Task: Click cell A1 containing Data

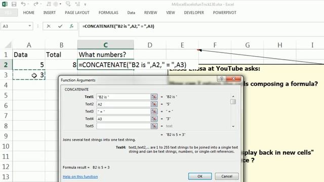Action: (x=29, y=55)
